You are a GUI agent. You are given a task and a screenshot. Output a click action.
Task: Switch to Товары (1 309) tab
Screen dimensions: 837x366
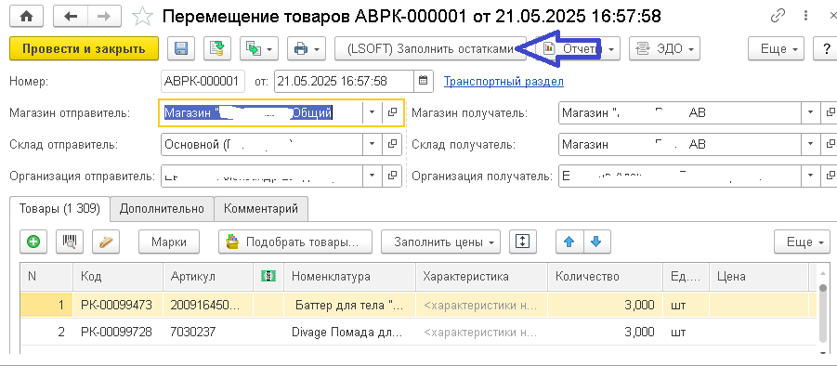59,209
